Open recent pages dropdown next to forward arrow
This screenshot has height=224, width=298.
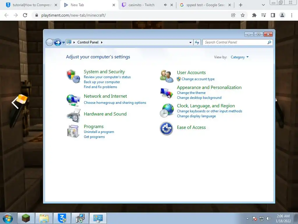coord(64,43)
